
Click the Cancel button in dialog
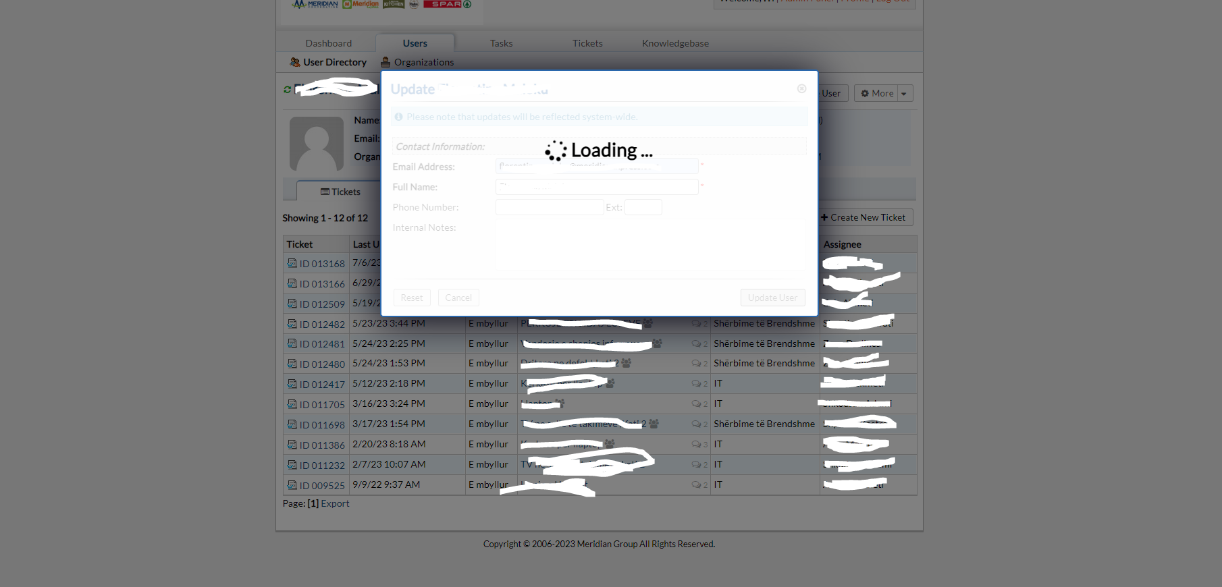coord(458,298)
